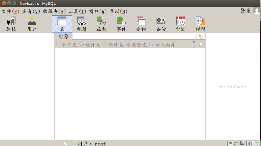The height and width of the screenshot is (146, 261).
Task: Open the 文件(F) menu
Action: click(11, 11)
